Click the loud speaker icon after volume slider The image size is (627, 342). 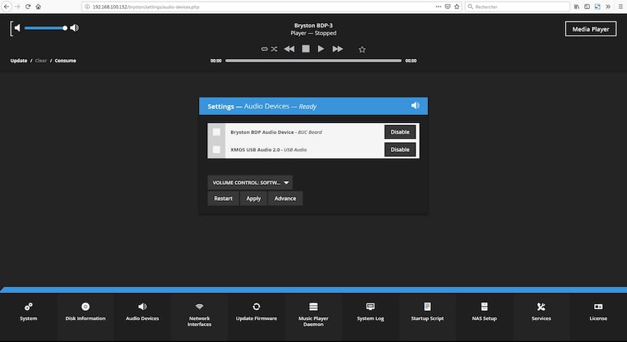(x=74, y=28)
